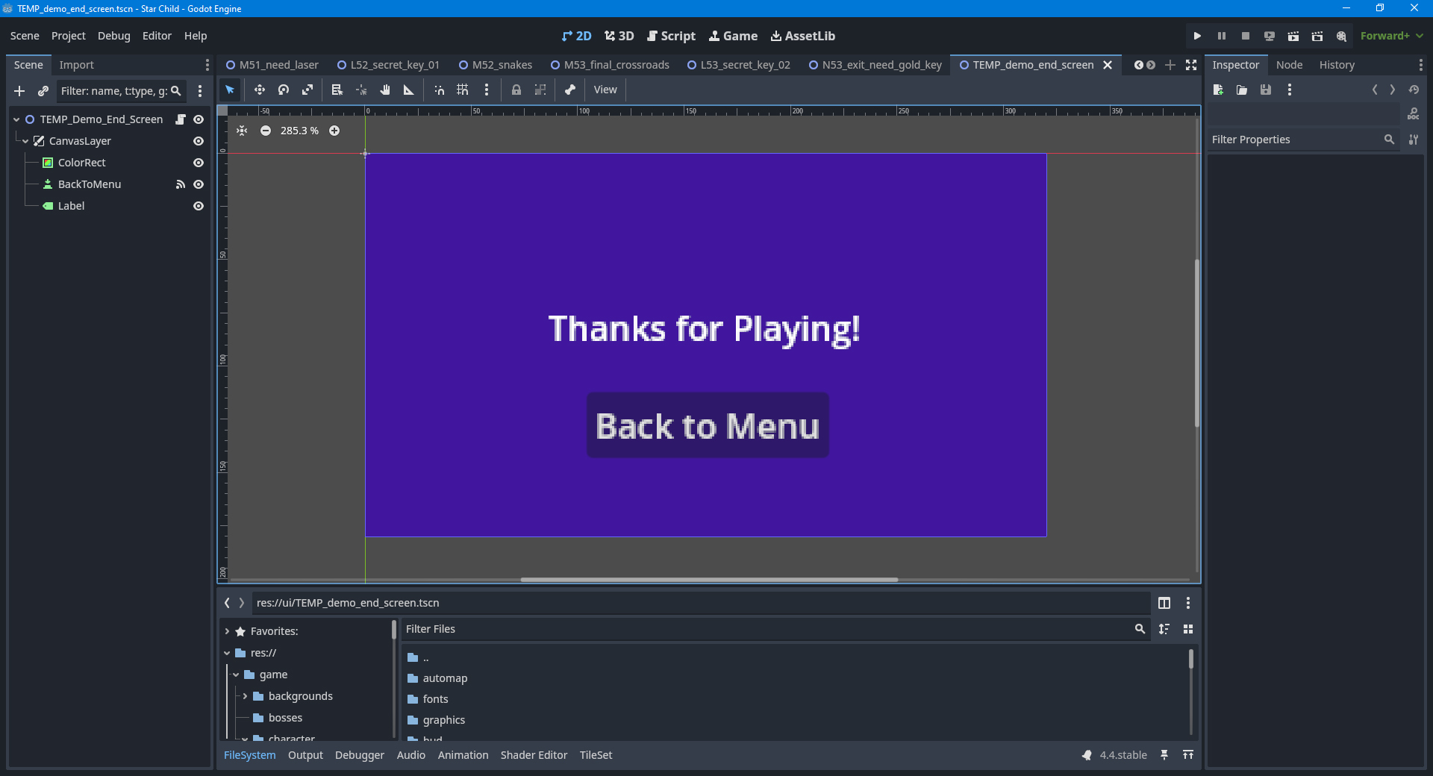This screenshot has height=776, width=1433.
Task: Click the Filter Files search field
Action: pyautogui.click(x=776, y=629)
